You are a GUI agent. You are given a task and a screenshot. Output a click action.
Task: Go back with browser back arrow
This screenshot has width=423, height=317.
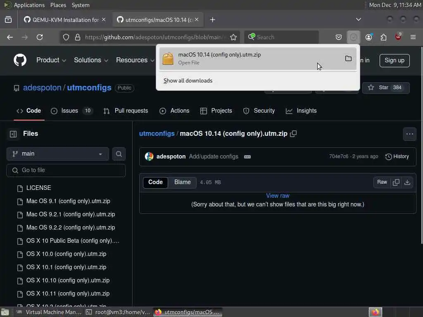pos(10,37)
